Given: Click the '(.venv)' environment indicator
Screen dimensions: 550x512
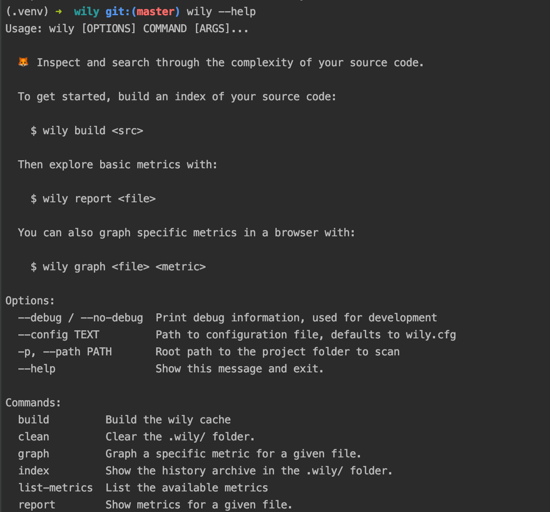Looking at the screenshot, I should point(27,12).
